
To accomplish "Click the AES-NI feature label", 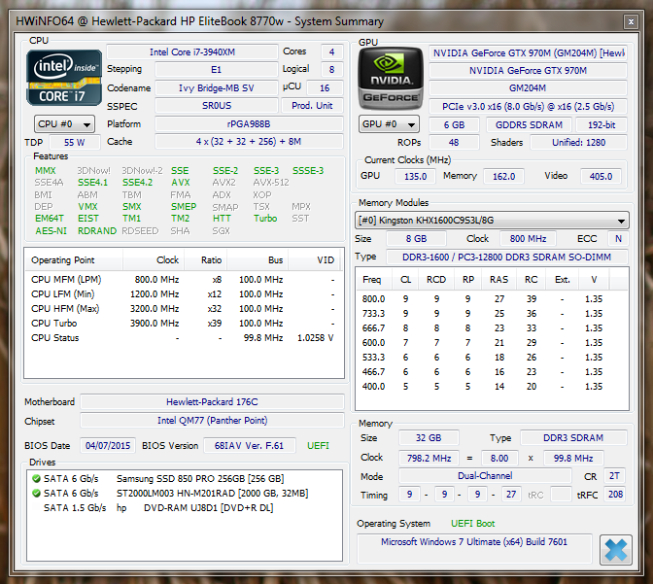I will [x=51, y=230].
